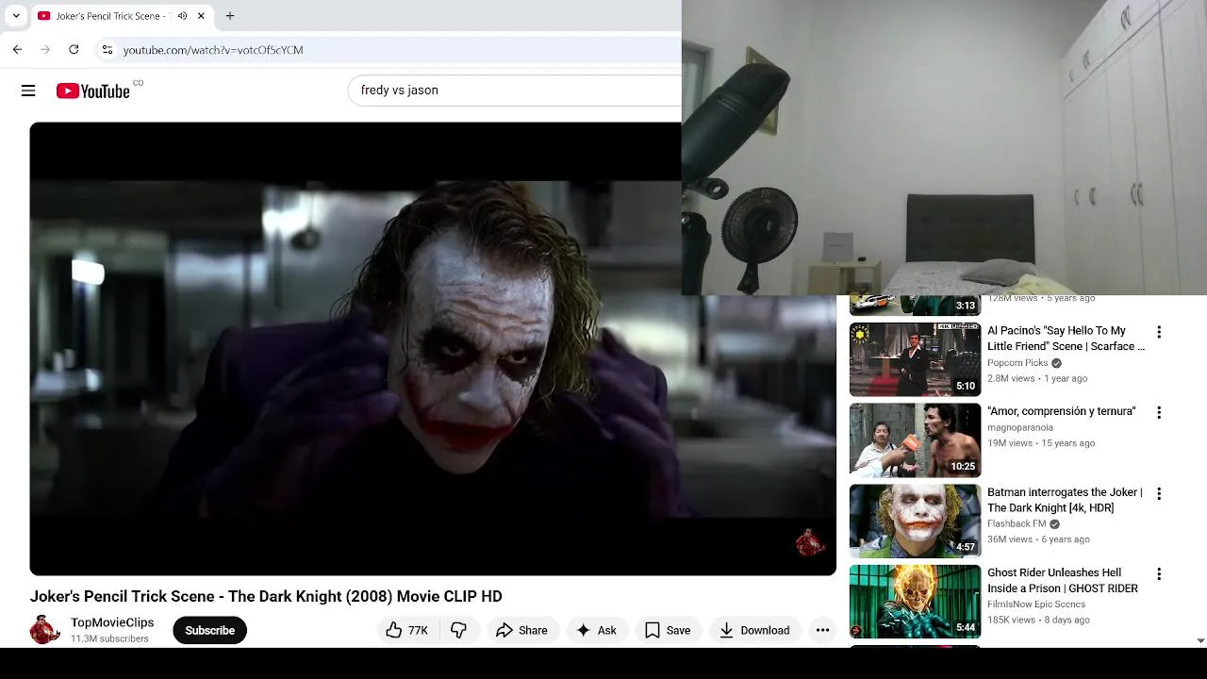Image resolution: width=1207 pixels, height=679 pixels.
Task: Click the page scrollbar down arrow
Action: click(x=1199, y=640)
